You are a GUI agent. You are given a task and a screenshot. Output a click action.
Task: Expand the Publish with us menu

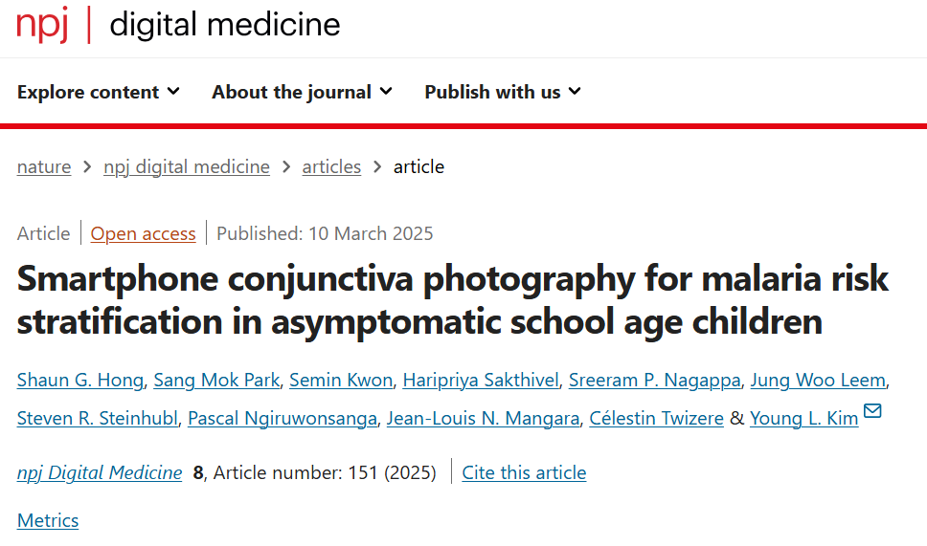[503, 92]
